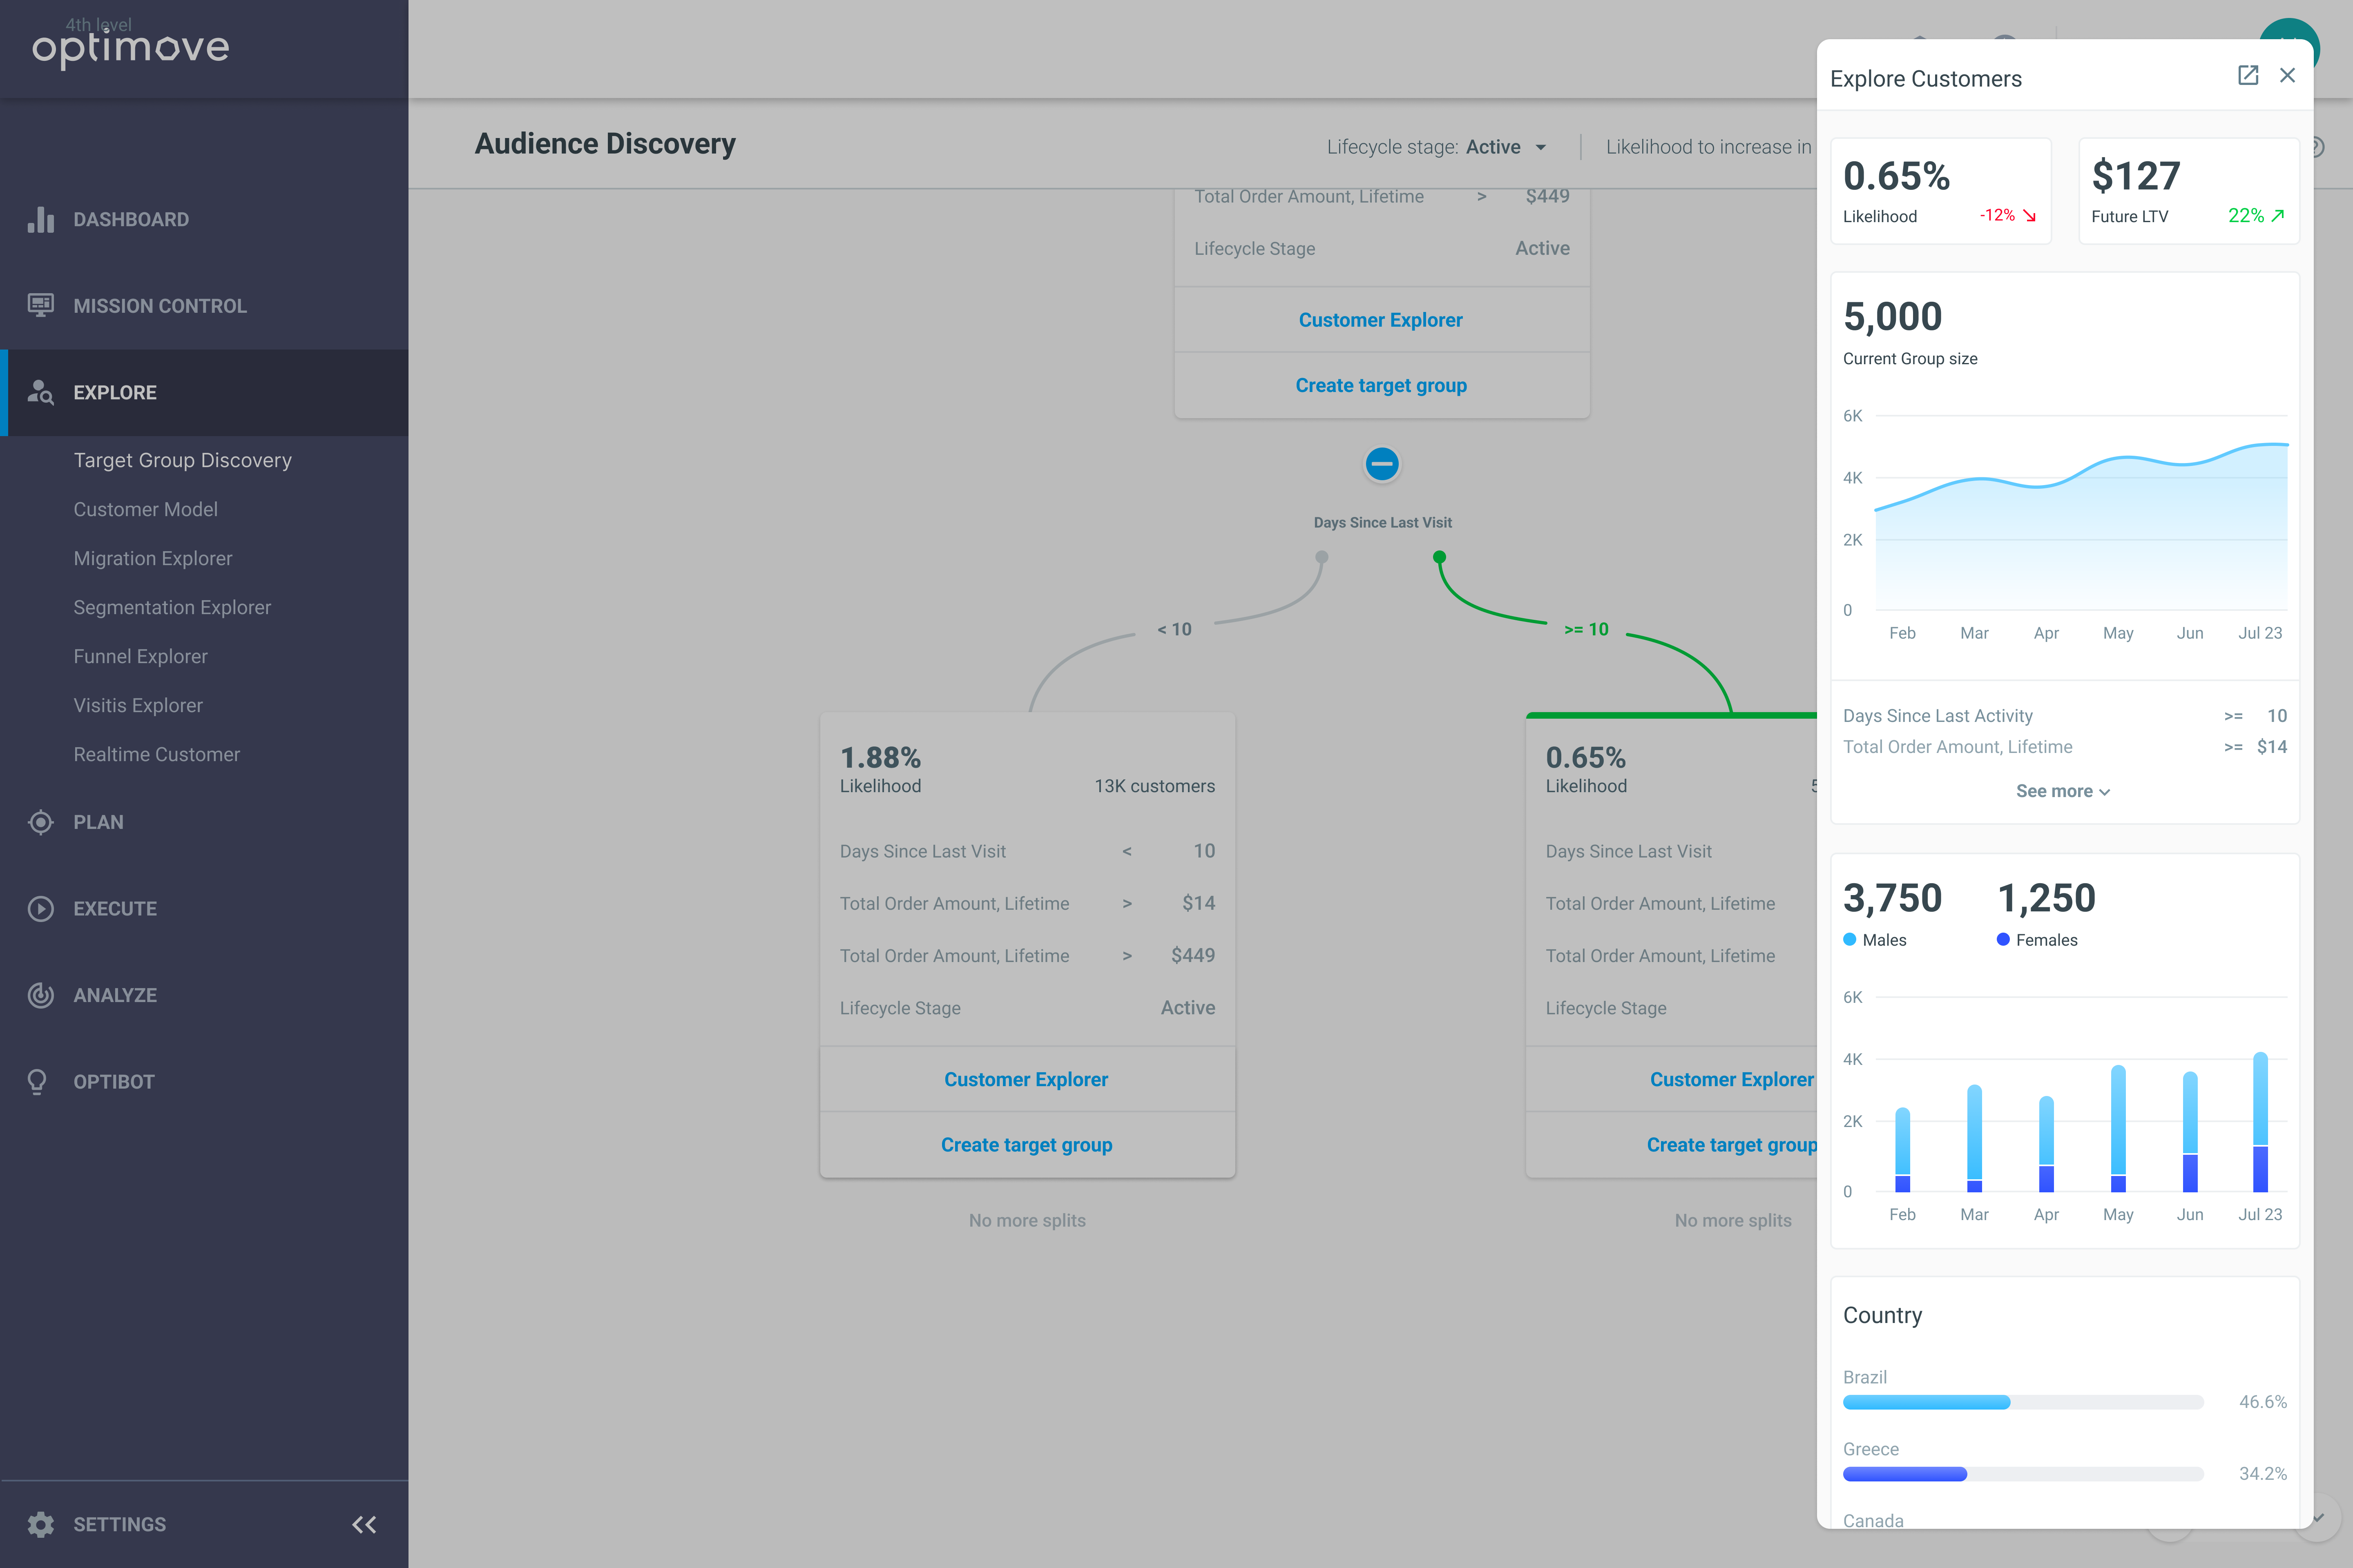Click the grey start dot of < 10 branch

(1322, 557)
